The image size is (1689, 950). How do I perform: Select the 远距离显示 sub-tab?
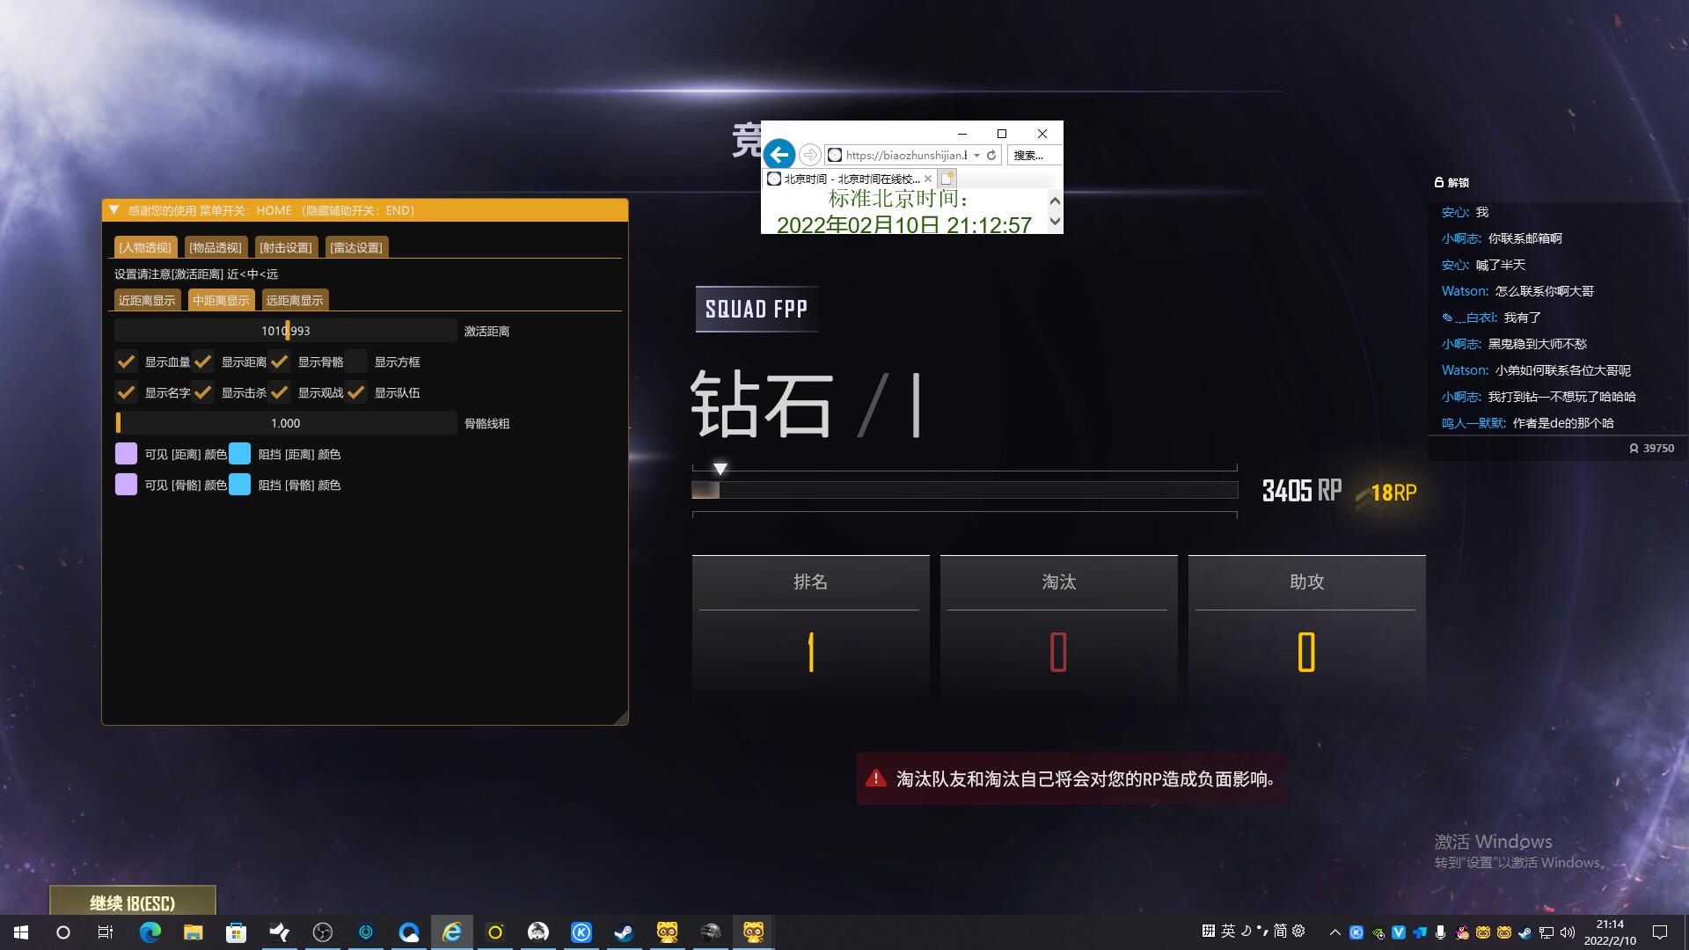tap(295, 300)
